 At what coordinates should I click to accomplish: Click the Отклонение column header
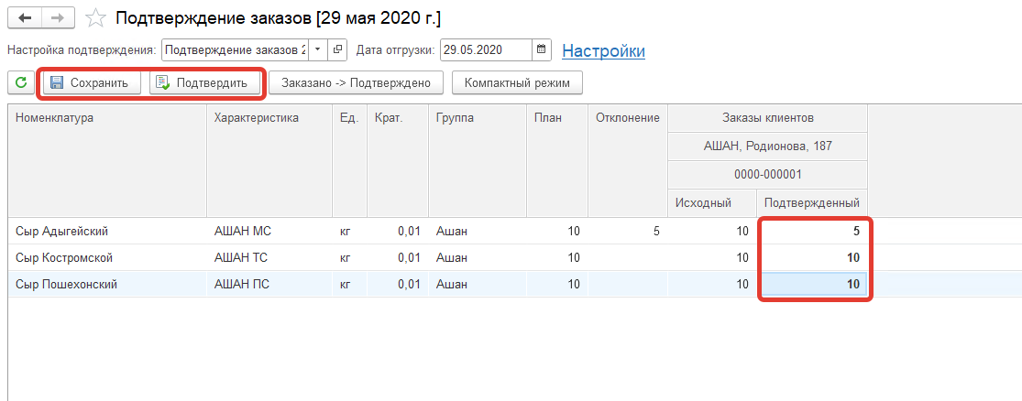[x=627, y=117]
